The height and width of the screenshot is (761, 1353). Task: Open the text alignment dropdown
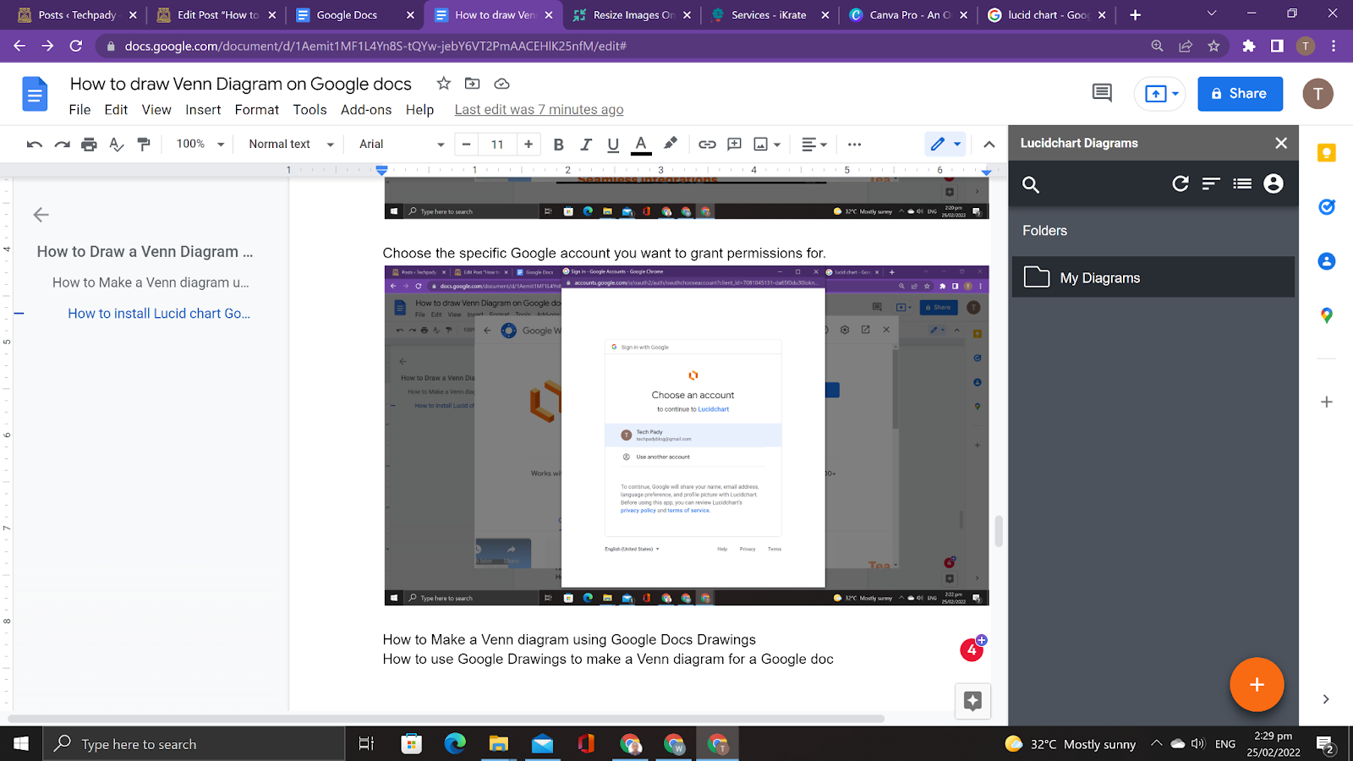click(x=813, y=145)
